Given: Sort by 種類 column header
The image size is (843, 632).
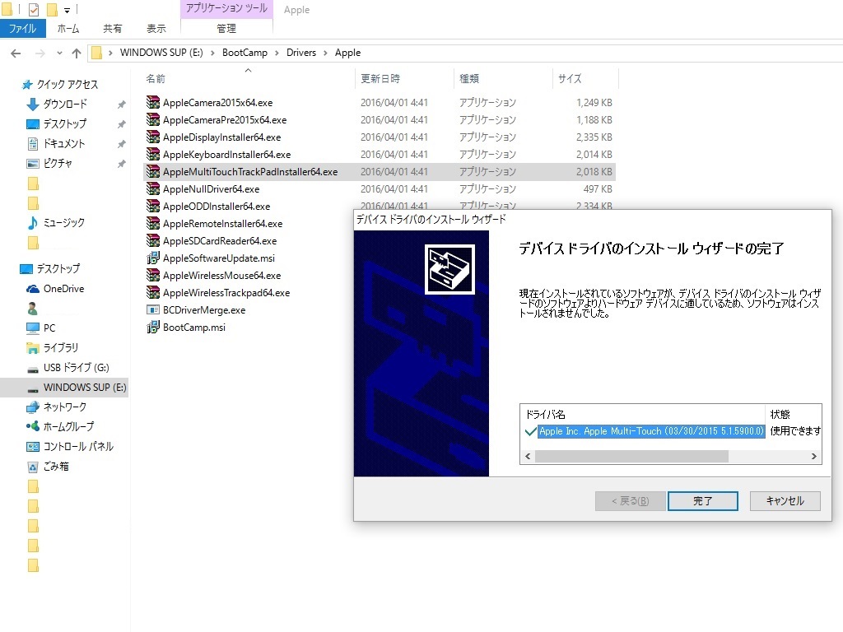Looking at the screenshot, I should [x=469, y=79].
